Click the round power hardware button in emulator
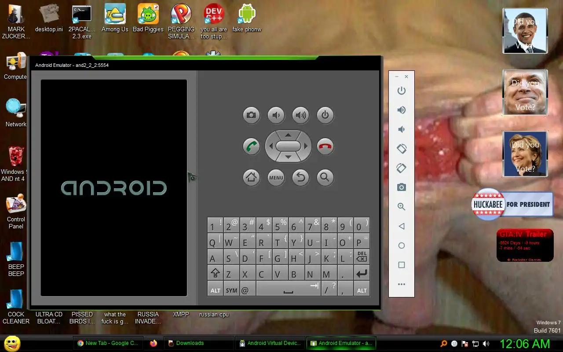This screenshot has width=563, height=352. 325,115
